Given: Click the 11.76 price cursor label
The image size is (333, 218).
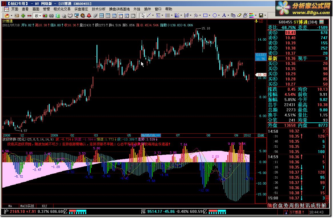Looking at the screenshot, I should pyautogui.click(x=260, y=59).
